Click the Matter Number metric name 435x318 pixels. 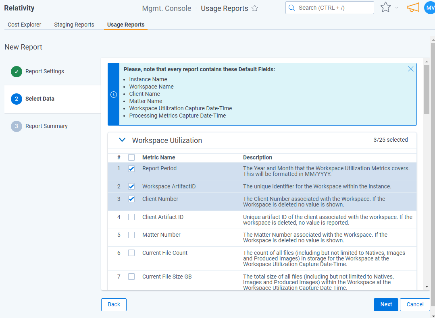coord(161,235)
